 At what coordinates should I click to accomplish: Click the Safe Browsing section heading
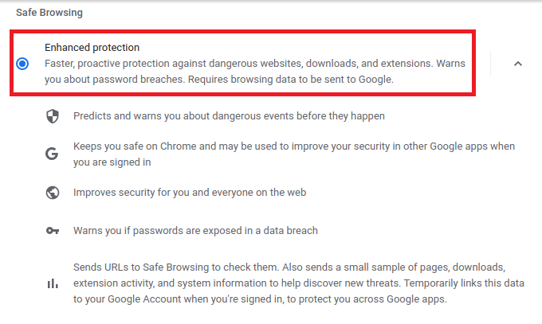point(49,13)
